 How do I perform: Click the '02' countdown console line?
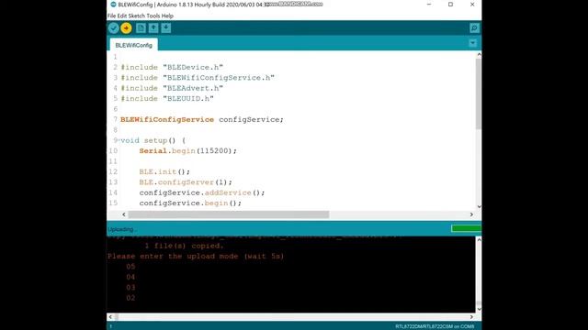(x=130, y=298)
